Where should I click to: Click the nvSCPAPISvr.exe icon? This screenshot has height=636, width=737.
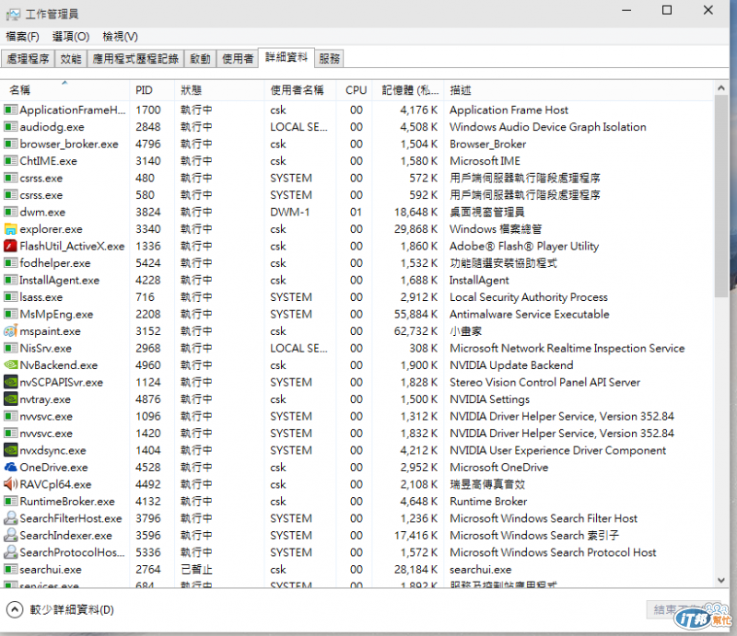(x=10, y=382)
